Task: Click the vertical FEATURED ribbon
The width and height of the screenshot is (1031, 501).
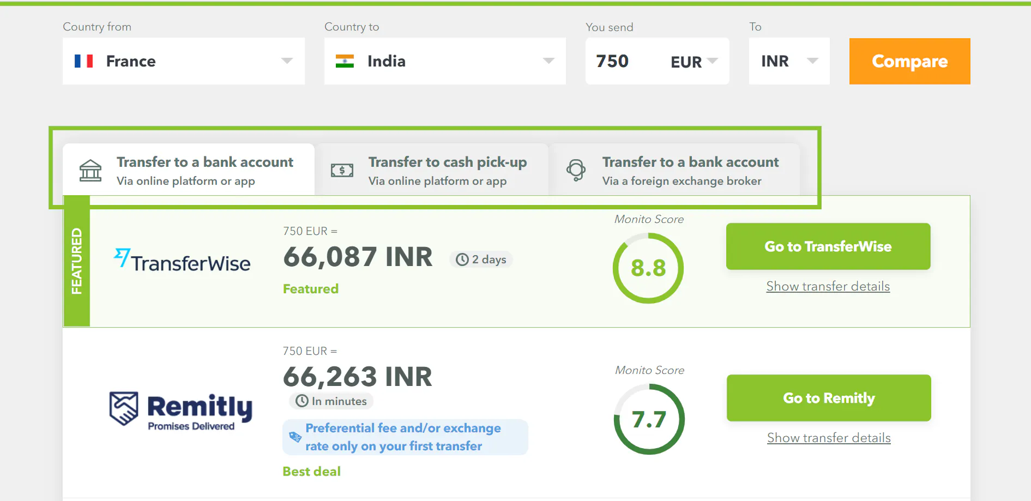Action: tap(77, 261)
